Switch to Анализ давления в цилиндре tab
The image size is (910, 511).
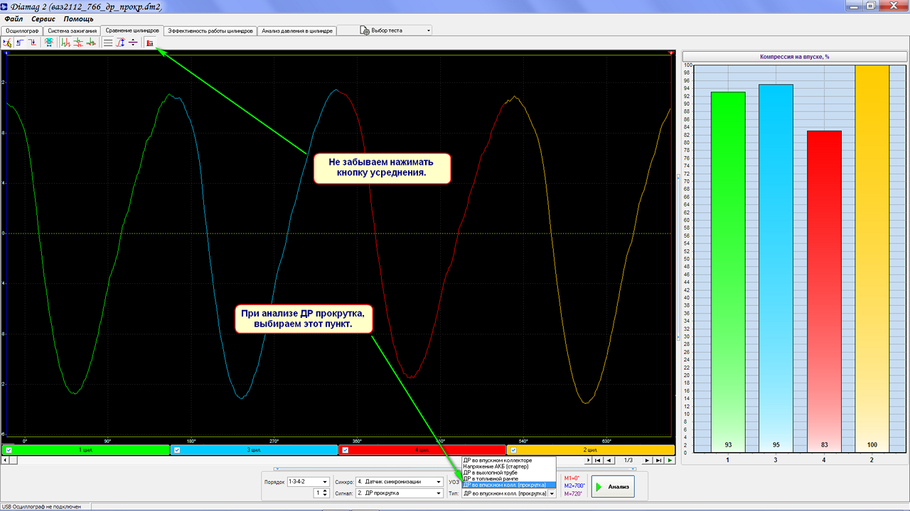pos(296,31)
